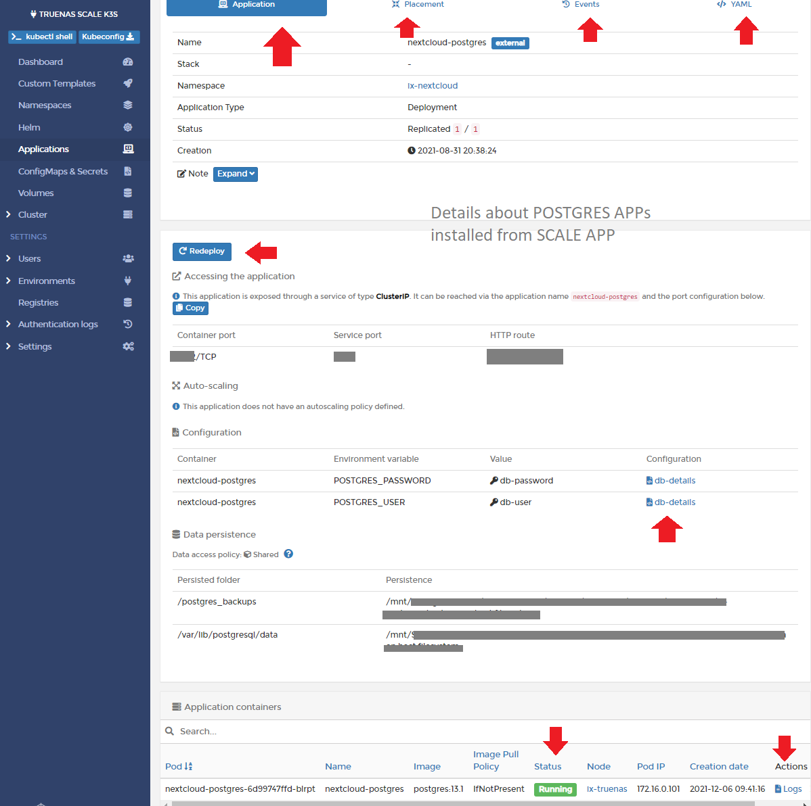The height and width of the screenshot is (806, 811).
Task: Expand the Note section dropdown
Action: [x=236, y=174]
